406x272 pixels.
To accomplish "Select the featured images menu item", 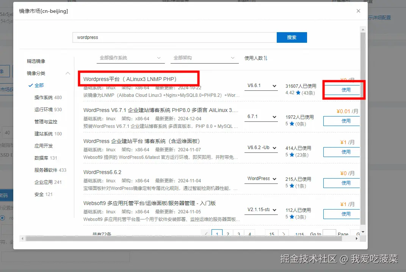I will coord(36,61).
